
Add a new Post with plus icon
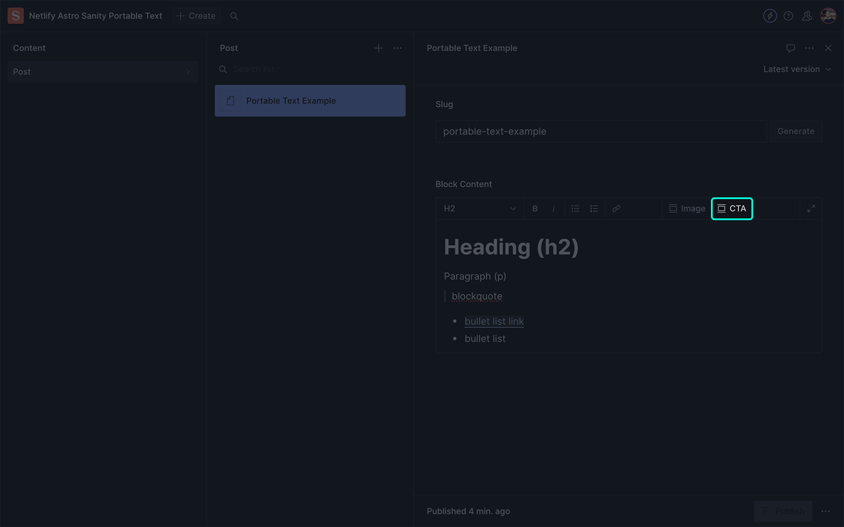coord(379,48)
